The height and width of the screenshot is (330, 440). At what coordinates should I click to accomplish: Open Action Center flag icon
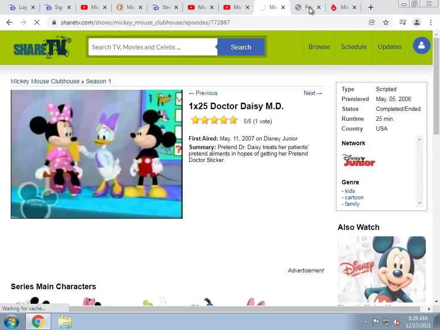[x=376, y=322]
